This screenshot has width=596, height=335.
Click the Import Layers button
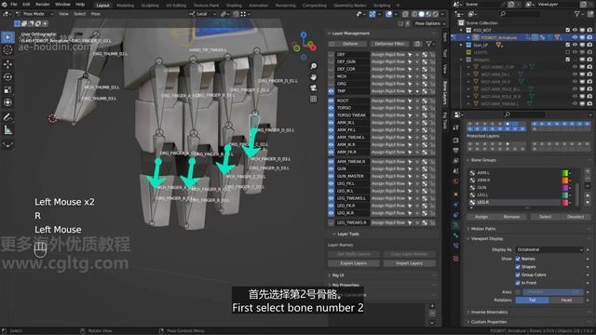[410, 263]
